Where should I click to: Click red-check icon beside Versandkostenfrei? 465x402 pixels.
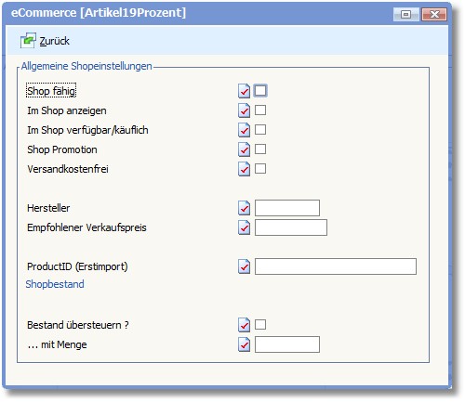(x=244, y=169)
